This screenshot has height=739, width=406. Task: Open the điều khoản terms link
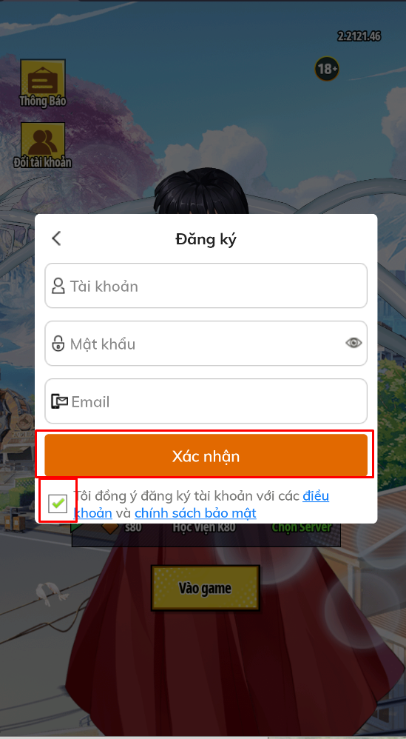[x=201, y=504]
